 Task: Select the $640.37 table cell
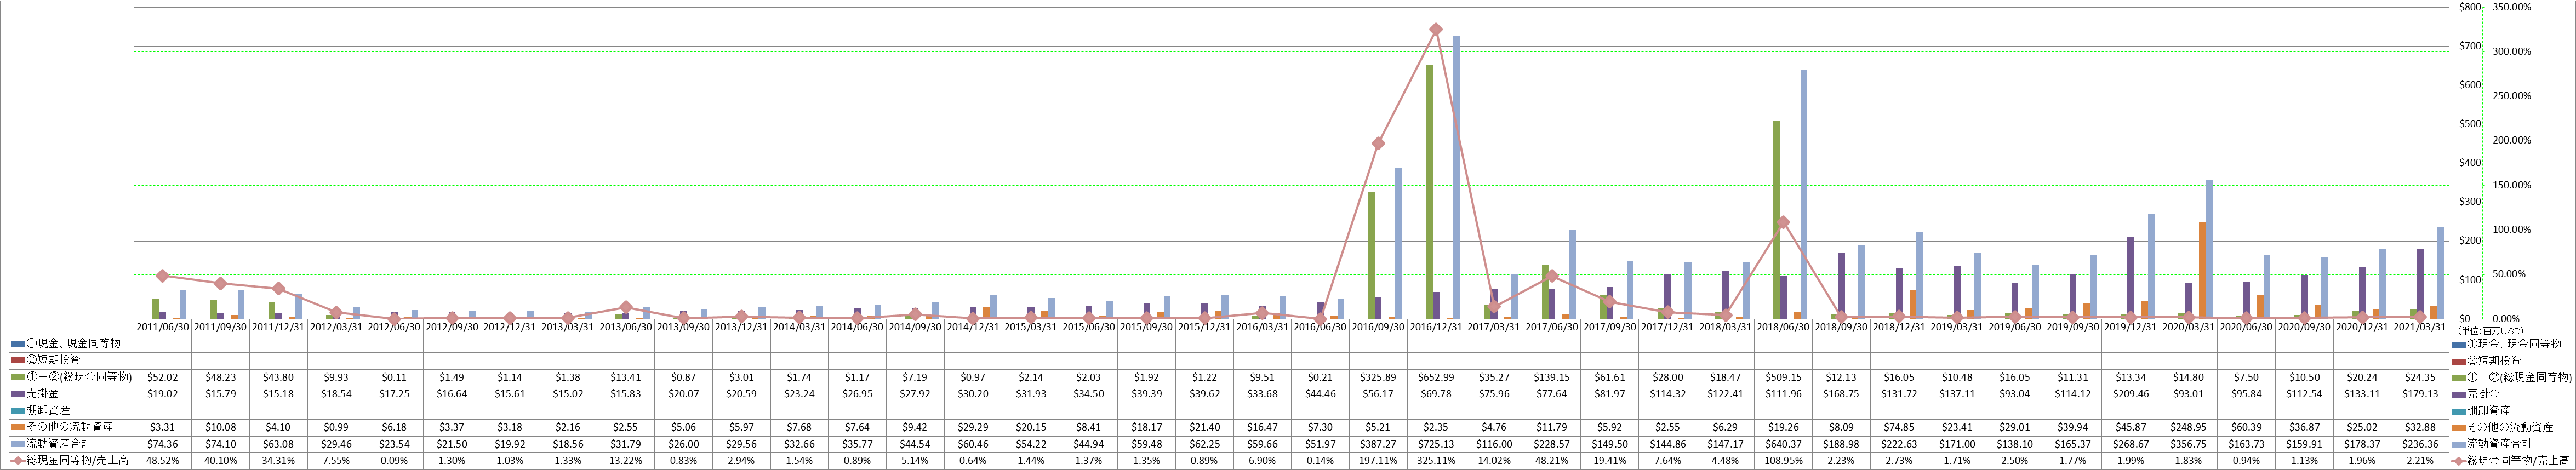pos(1783,443)
